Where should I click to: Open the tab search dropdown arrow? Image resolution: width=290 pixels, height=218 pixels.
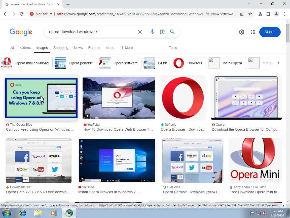249,4
